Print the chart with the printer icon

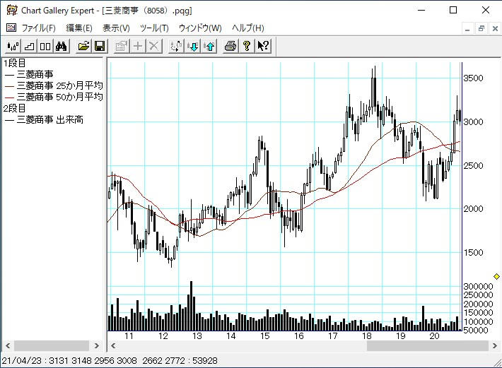(x=230, y=47)
